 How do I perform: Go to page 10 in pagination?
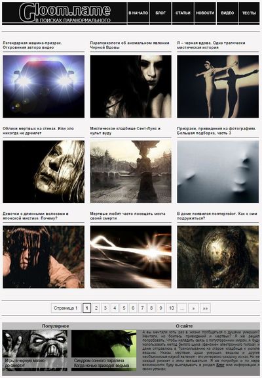[x=171, y=308]
